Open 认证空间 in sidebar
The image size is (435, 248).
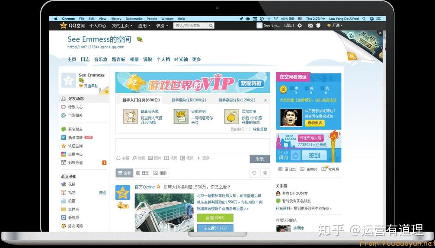pos(72,146)
